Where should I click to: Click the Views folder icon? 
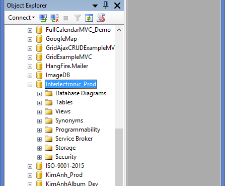click(49, 111)
